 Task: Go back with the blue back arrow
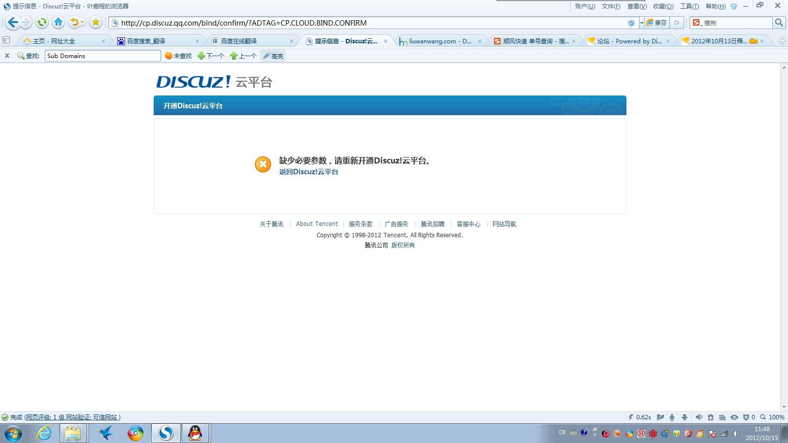13,23
